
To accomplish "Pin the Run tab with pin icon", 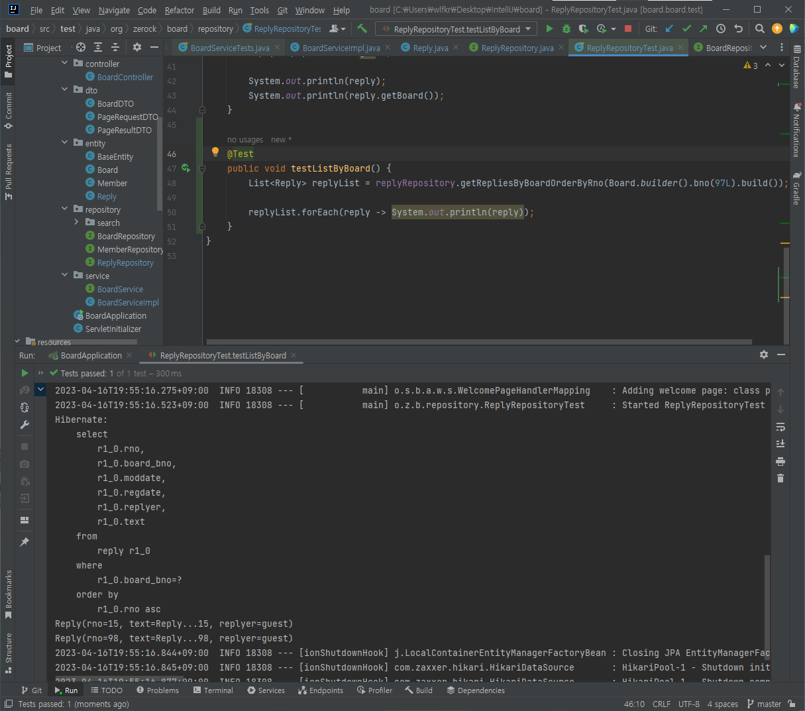I will coord(25,542).
